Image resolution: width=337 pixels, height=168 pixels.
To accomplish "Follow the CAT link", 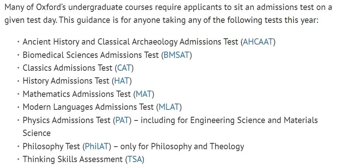I will point(124,68).
